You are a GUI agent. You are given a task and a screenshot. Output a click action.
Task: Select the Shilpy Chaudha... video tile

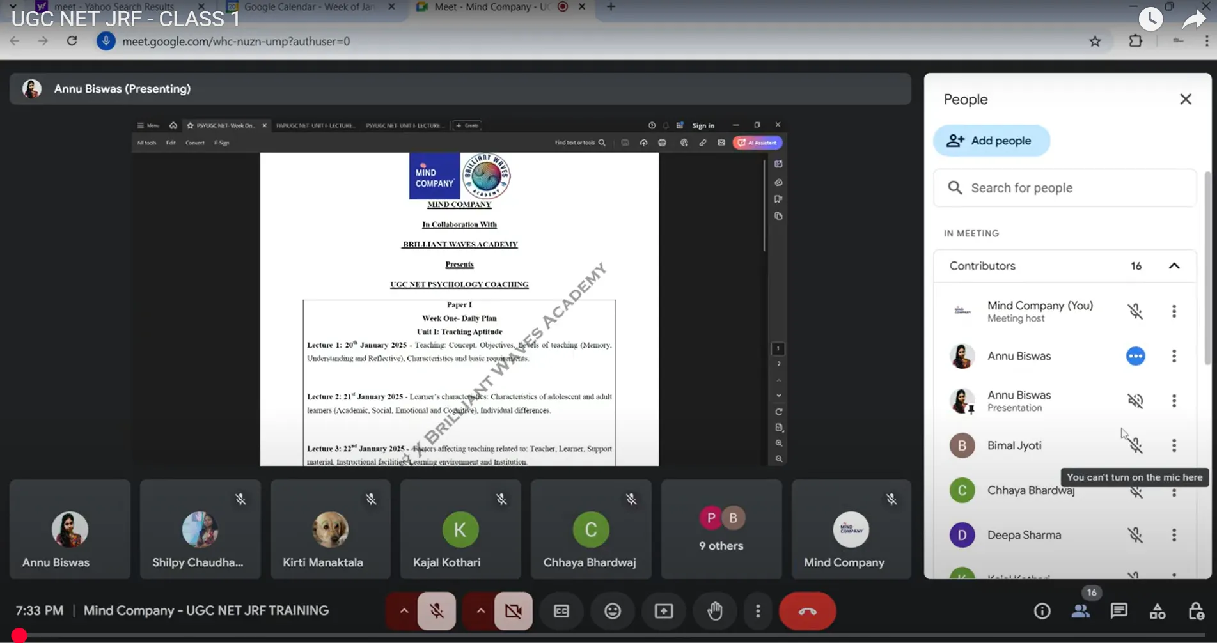pos(200,529)
